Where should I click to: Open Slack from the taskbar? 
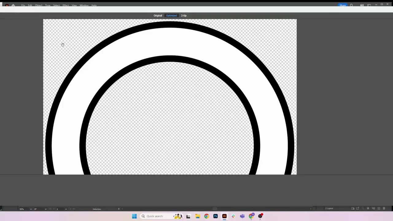coord(233,216)
